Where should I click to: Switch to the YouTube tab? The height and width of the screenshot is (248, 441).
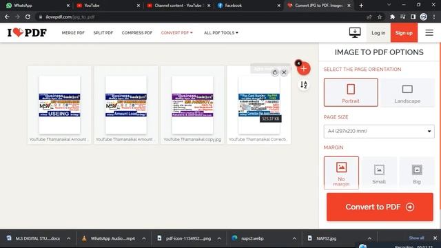coord(107,6)
